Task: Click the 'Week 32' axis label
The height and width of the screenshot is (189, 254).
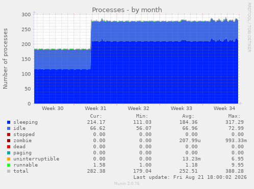Action: click(138, 108)
